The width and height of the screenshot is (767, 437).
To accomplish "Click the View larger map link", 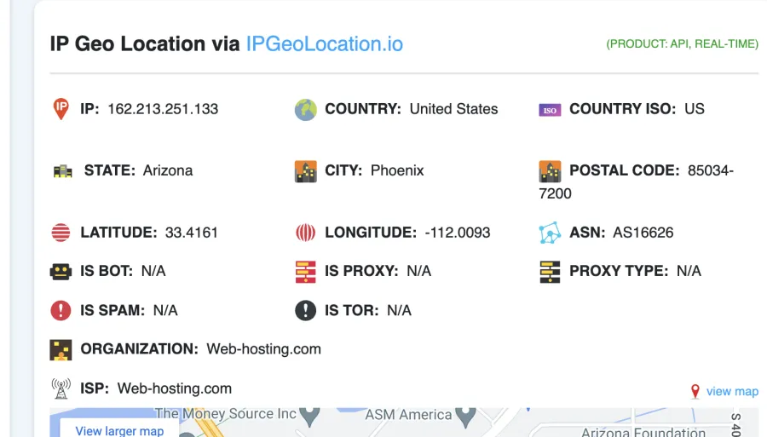I will click(119, 431).
